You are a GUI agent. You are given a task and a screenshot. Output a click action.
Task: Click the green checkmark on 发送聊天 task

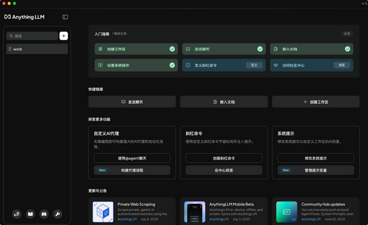(x=260, y=49)
